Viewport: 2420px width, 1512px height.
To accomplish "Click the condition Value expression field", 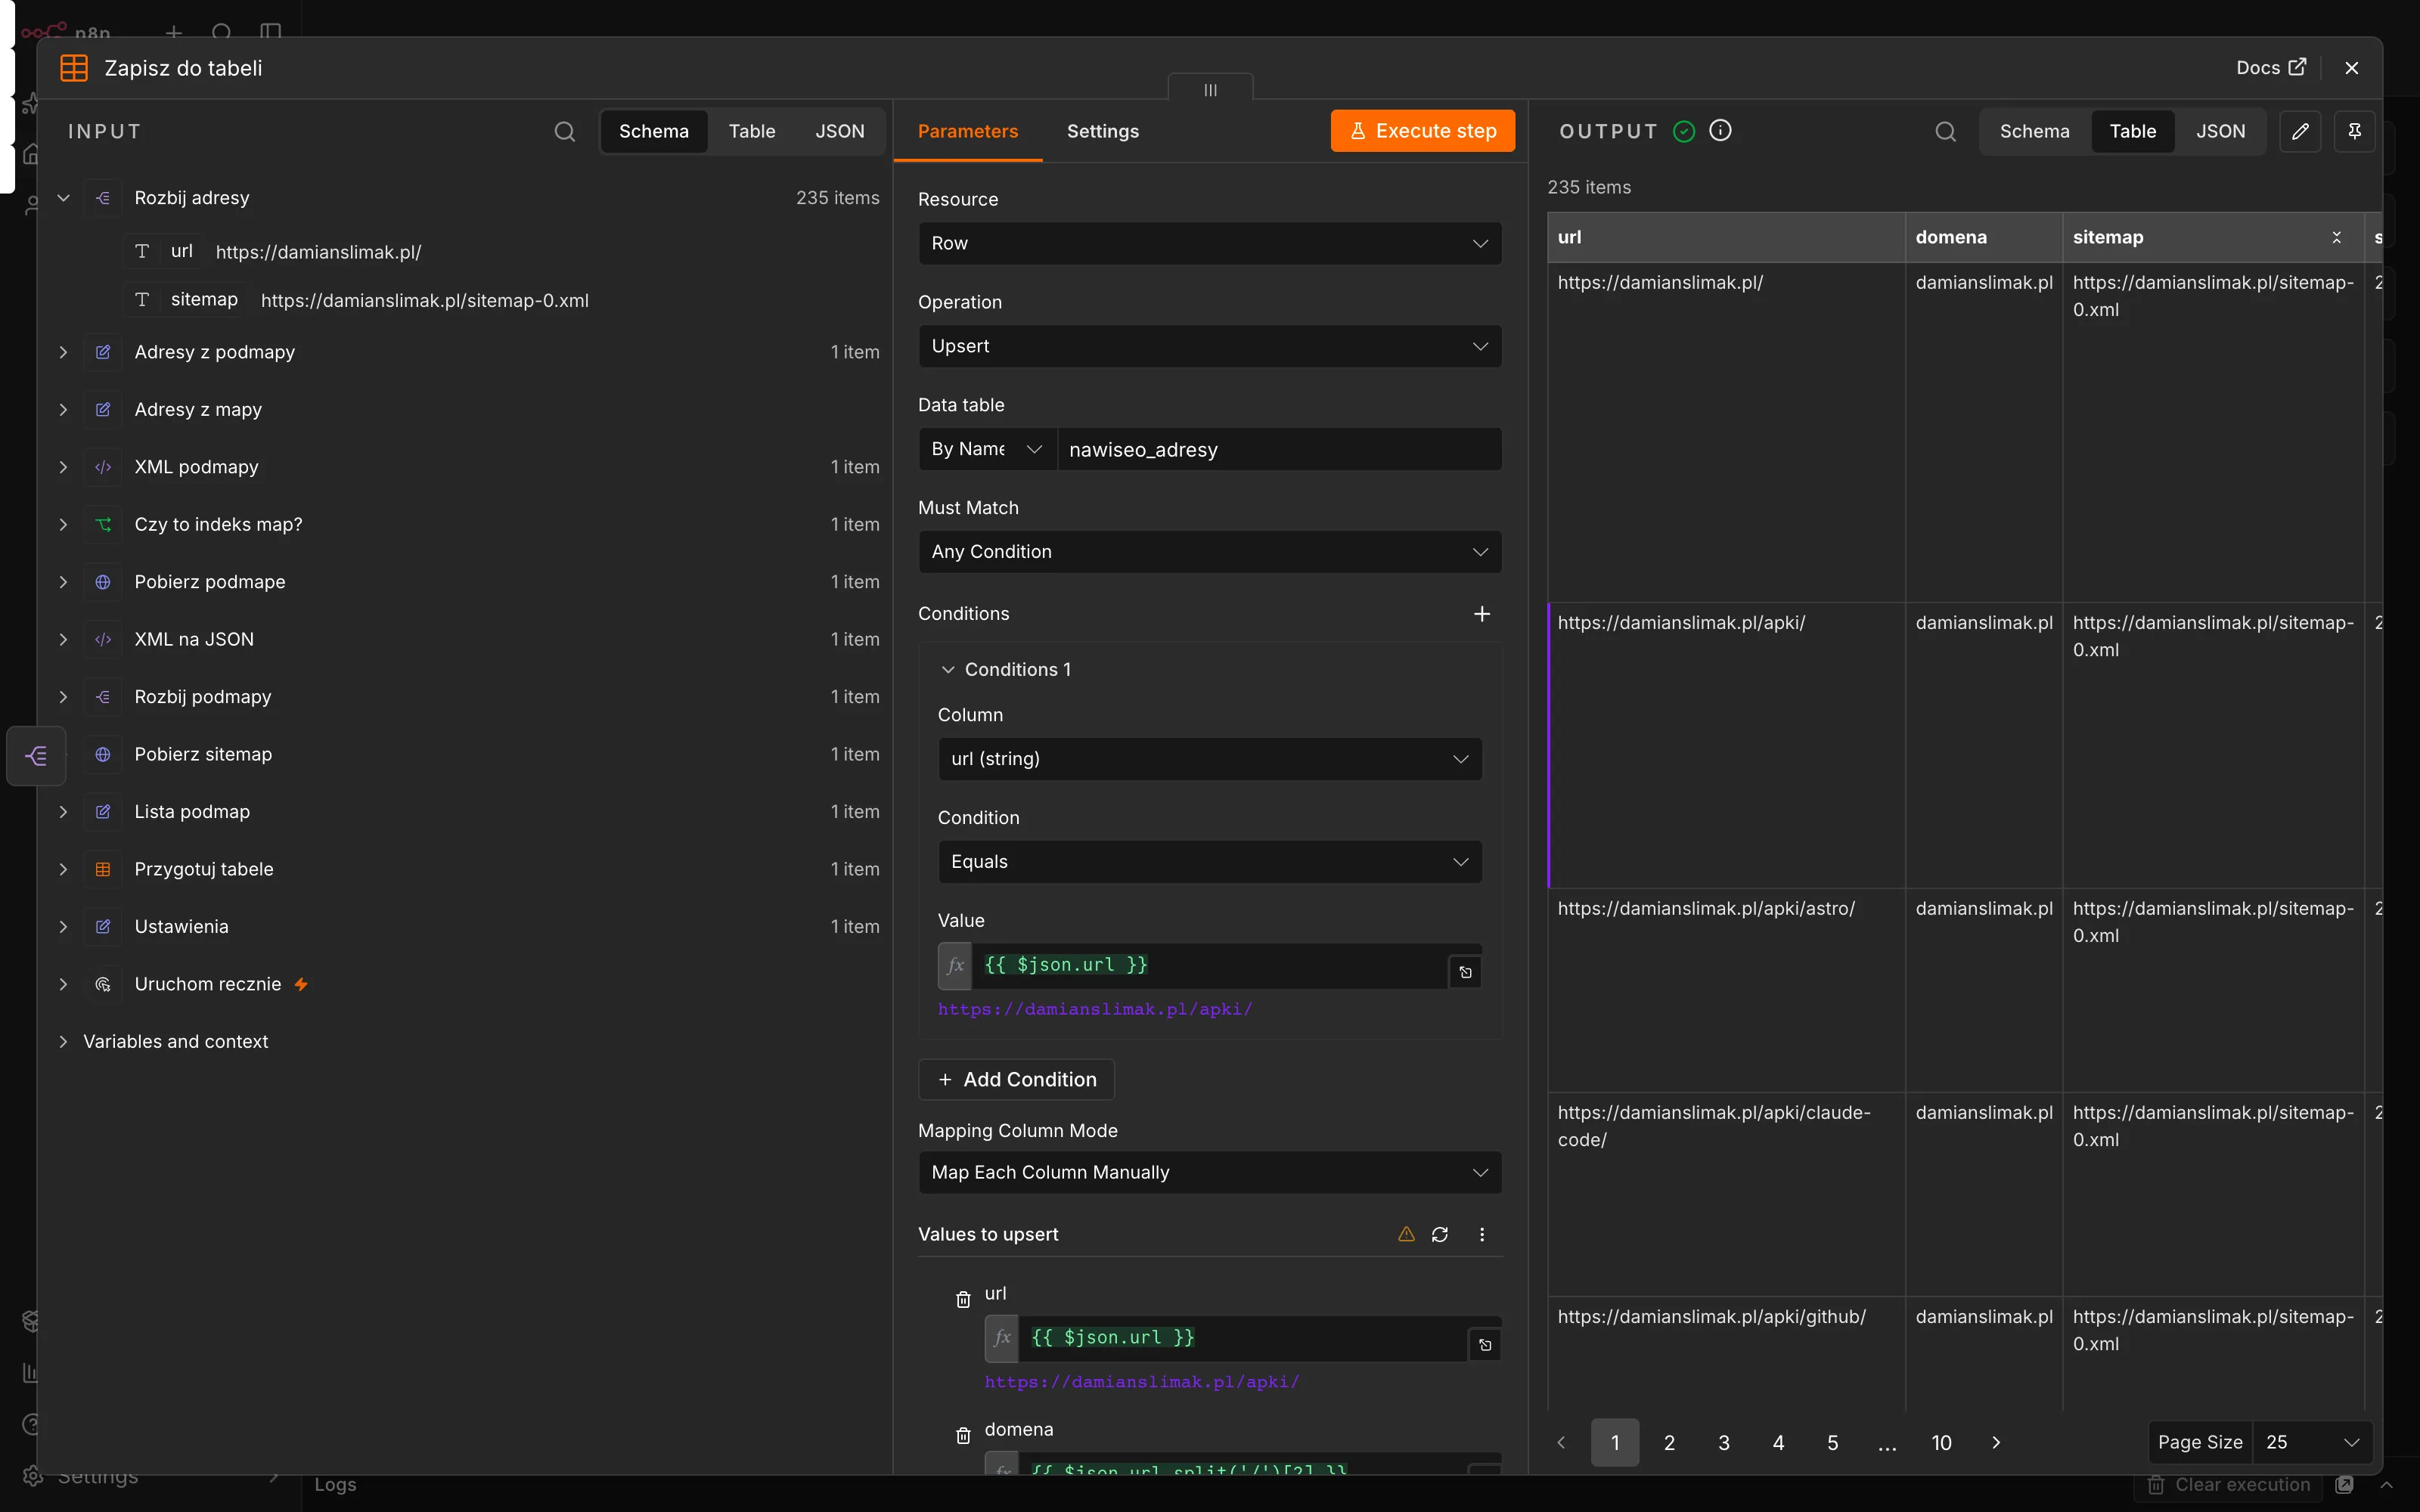I will tap(1210, 965).
